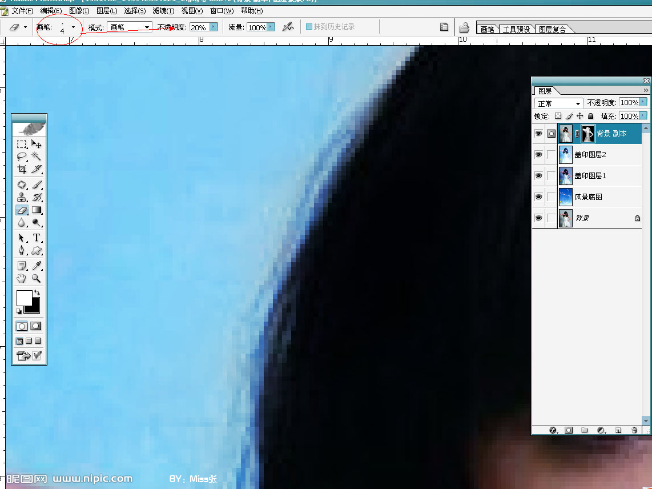The width and height of the screenshot is (652, 489).
Task: Select the Pen tool
Action: click(22, 251)
